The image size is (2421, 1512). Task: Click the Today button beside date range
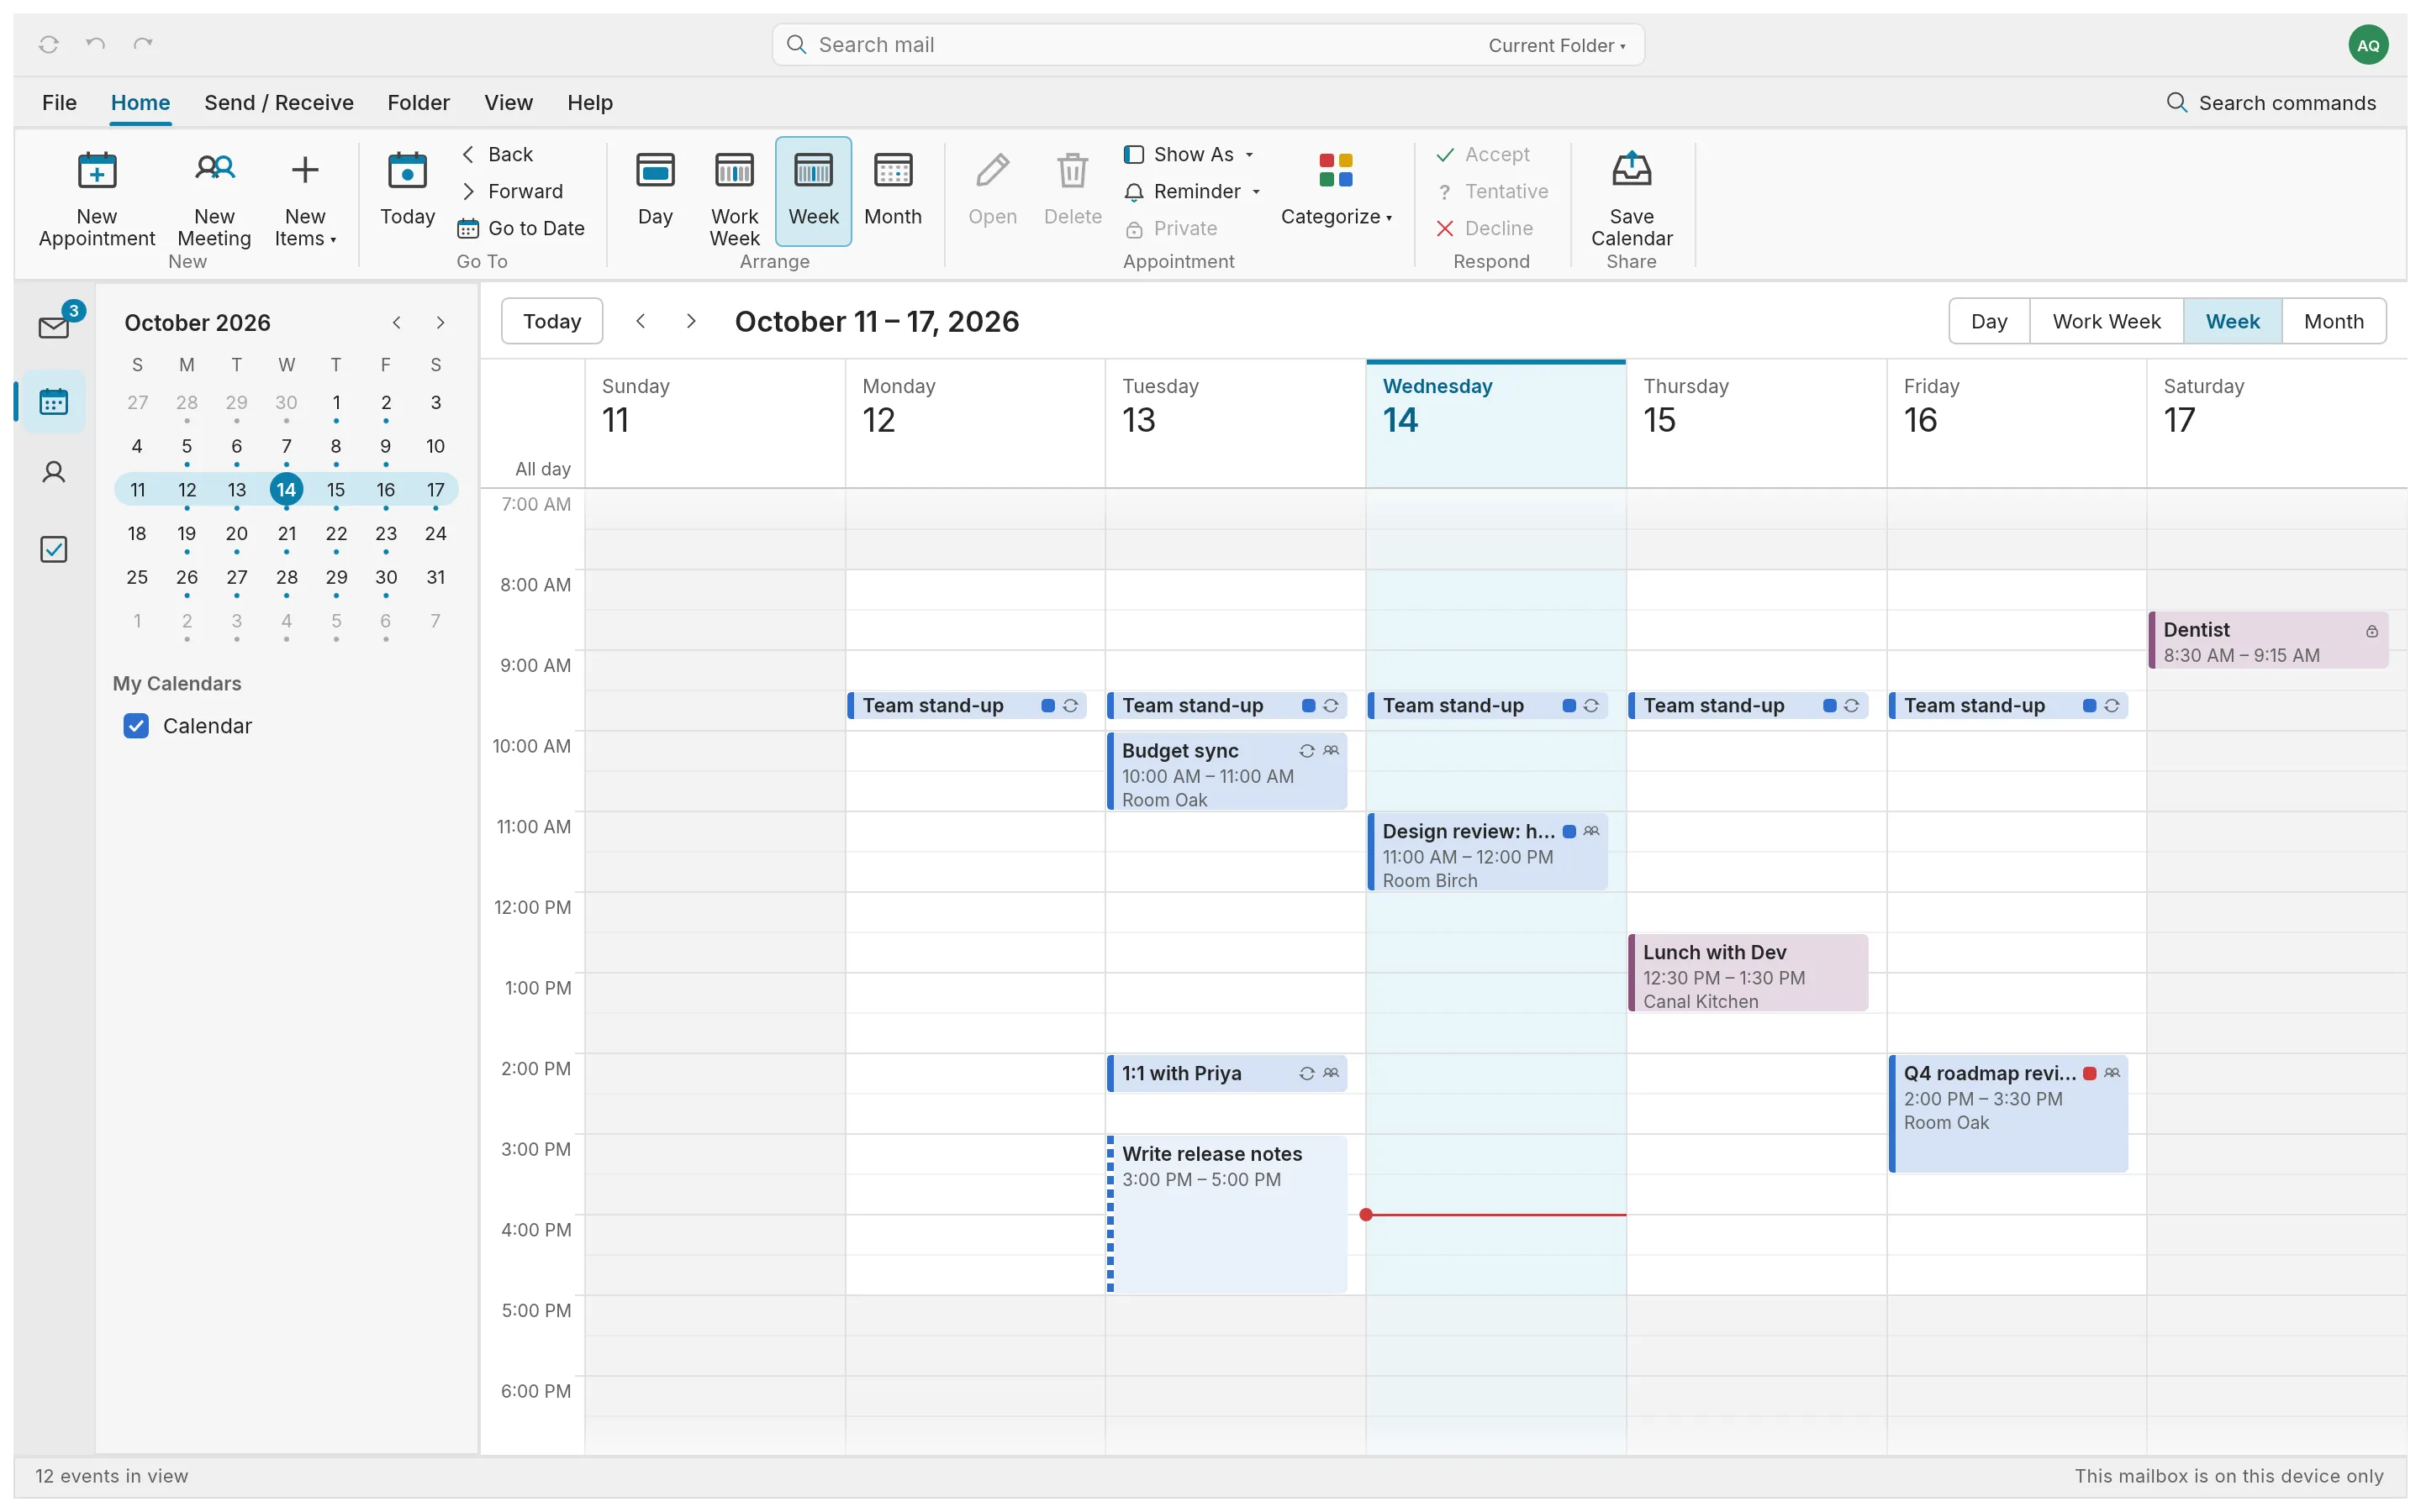click(x=551, y=321)
